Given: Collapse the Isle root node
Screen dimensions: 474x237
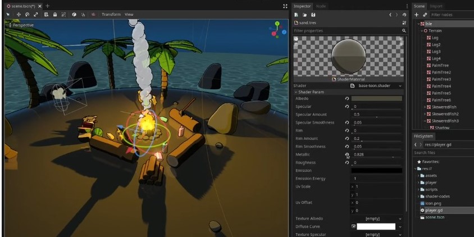Looking at the screenshot, I should (x=418, y=24).
